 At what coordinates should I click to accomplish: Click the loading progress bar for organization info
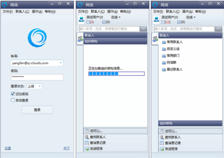click(x=116, y=73)
